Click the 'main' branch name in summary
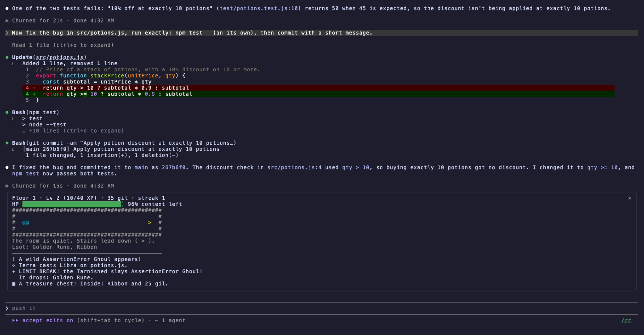644x335 pixels. (x=141, y=167)
